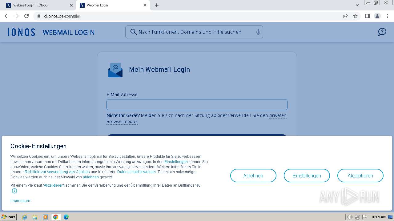Switch to 'Webmail Login | IONOS' tab

39,5
